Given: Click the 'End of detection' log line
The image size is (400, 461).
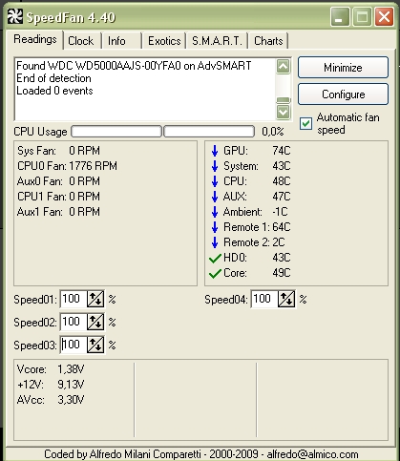Looking at the screenshot, I should coord(53,78).
